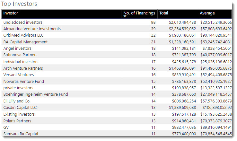
Task: Click total $378,687,660
Action: tap(184, 94)
